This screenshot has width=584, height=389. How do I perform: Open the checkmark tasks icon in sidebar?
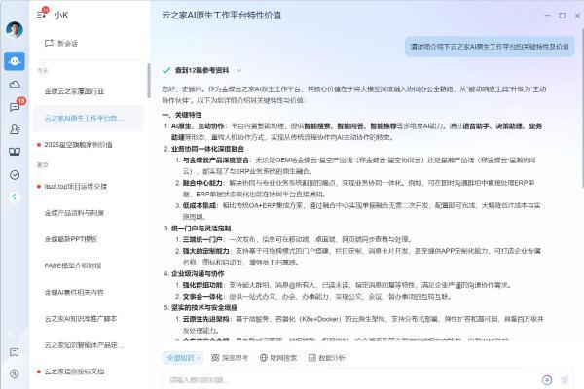point(15,175)
